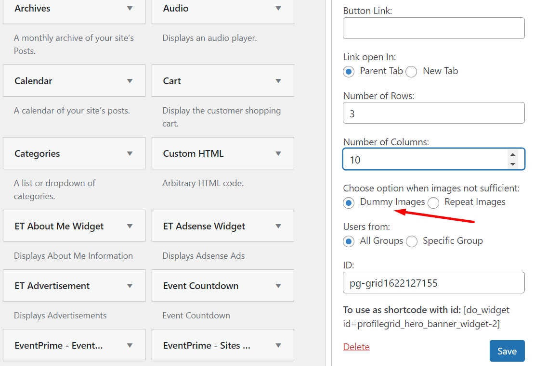Increase Number of Columns with up arrow

coord(513,155)
